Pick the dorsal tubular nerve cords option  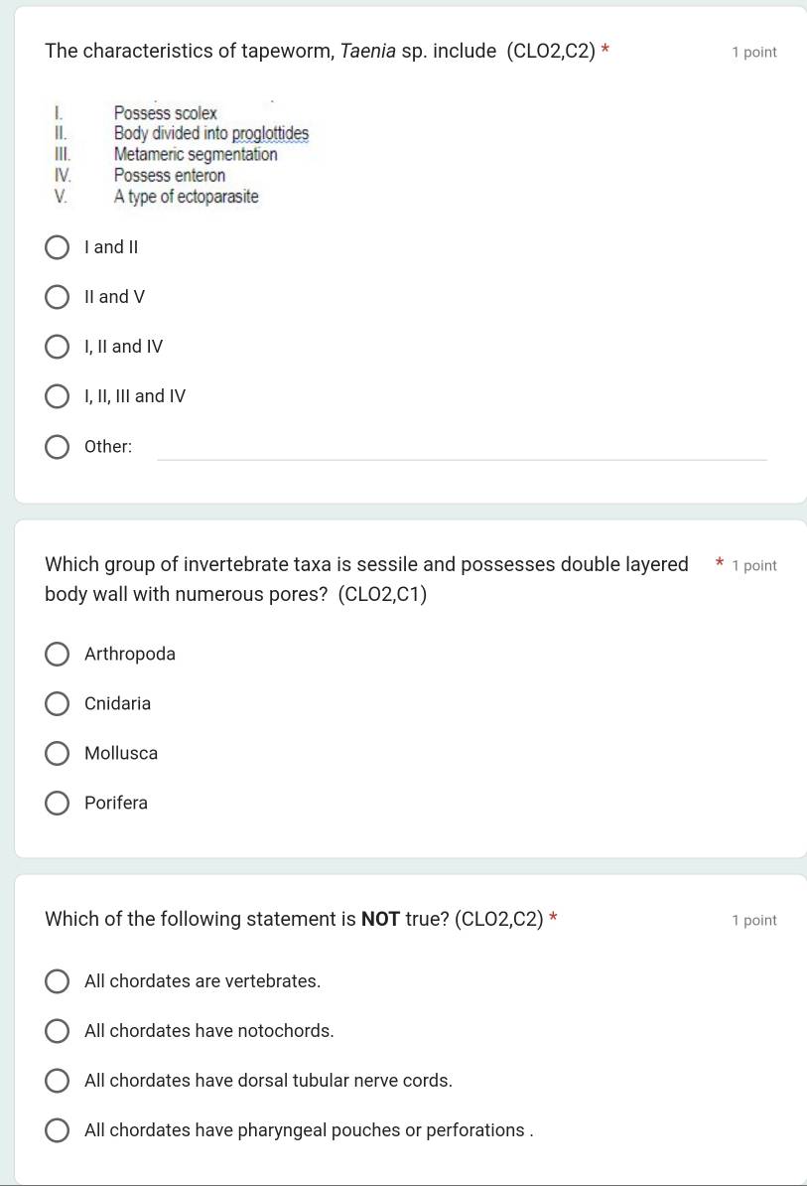(58, 1081)
